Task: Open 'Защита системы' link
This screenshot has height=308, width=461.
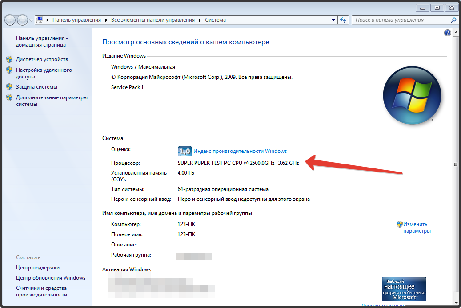Action: (x=36, y=87)
